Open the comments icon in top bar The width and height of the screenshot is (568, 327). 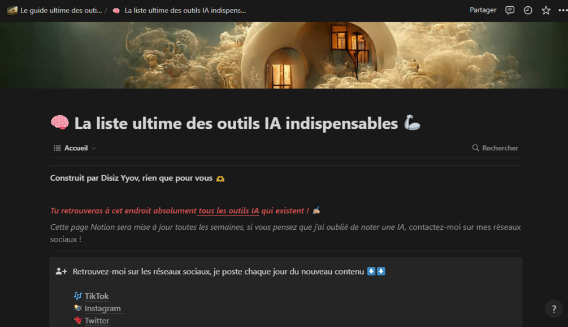pos(510,10)
